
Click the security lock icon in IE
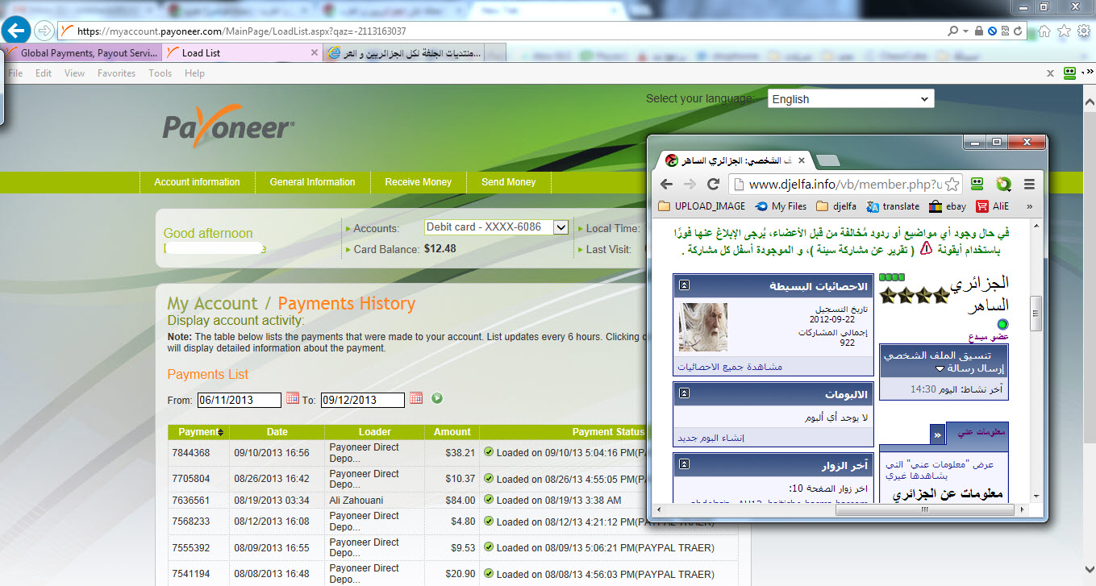tap(979, 31)
